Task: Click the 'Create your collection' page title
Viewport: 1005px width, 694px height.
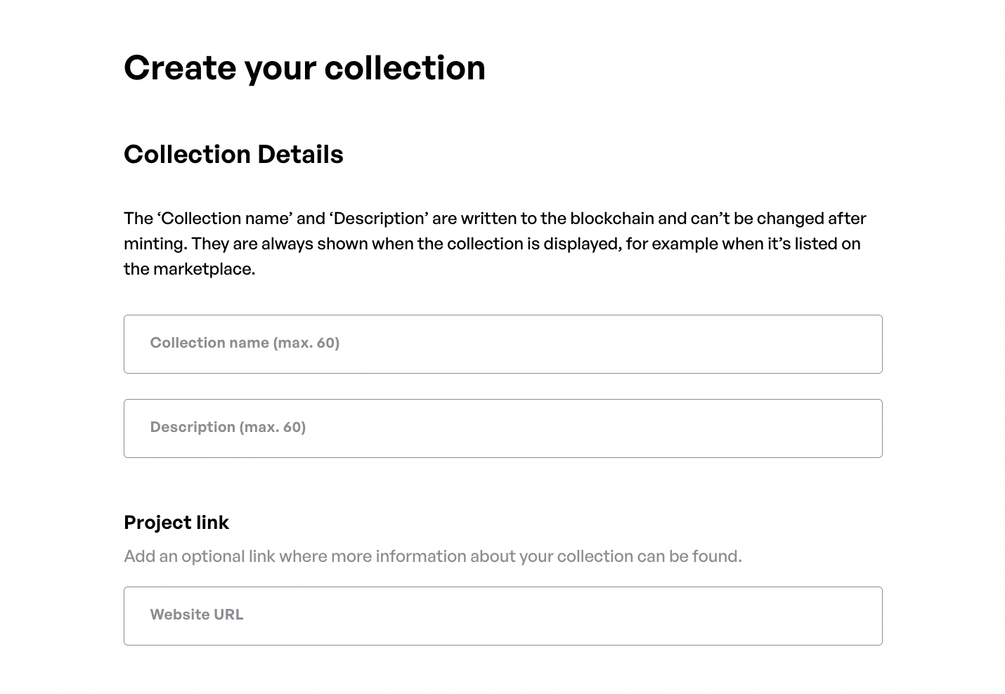Action: pos(304,68)
